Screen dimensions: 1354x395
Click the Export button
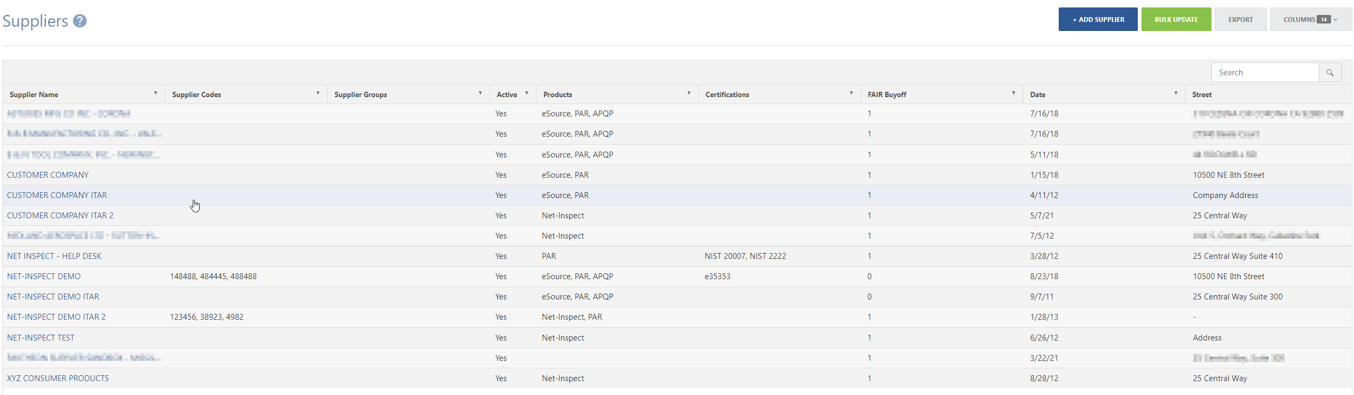[x=1240, y=20]
